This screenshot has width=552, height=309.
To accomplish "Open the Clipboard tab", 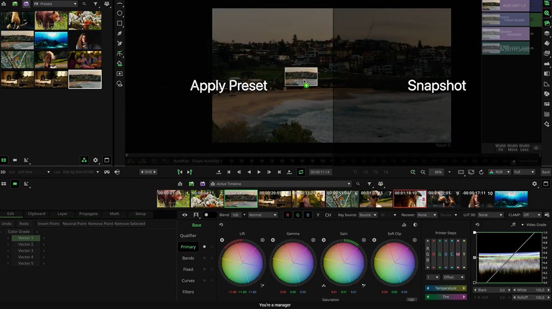I will coord(37,214).
